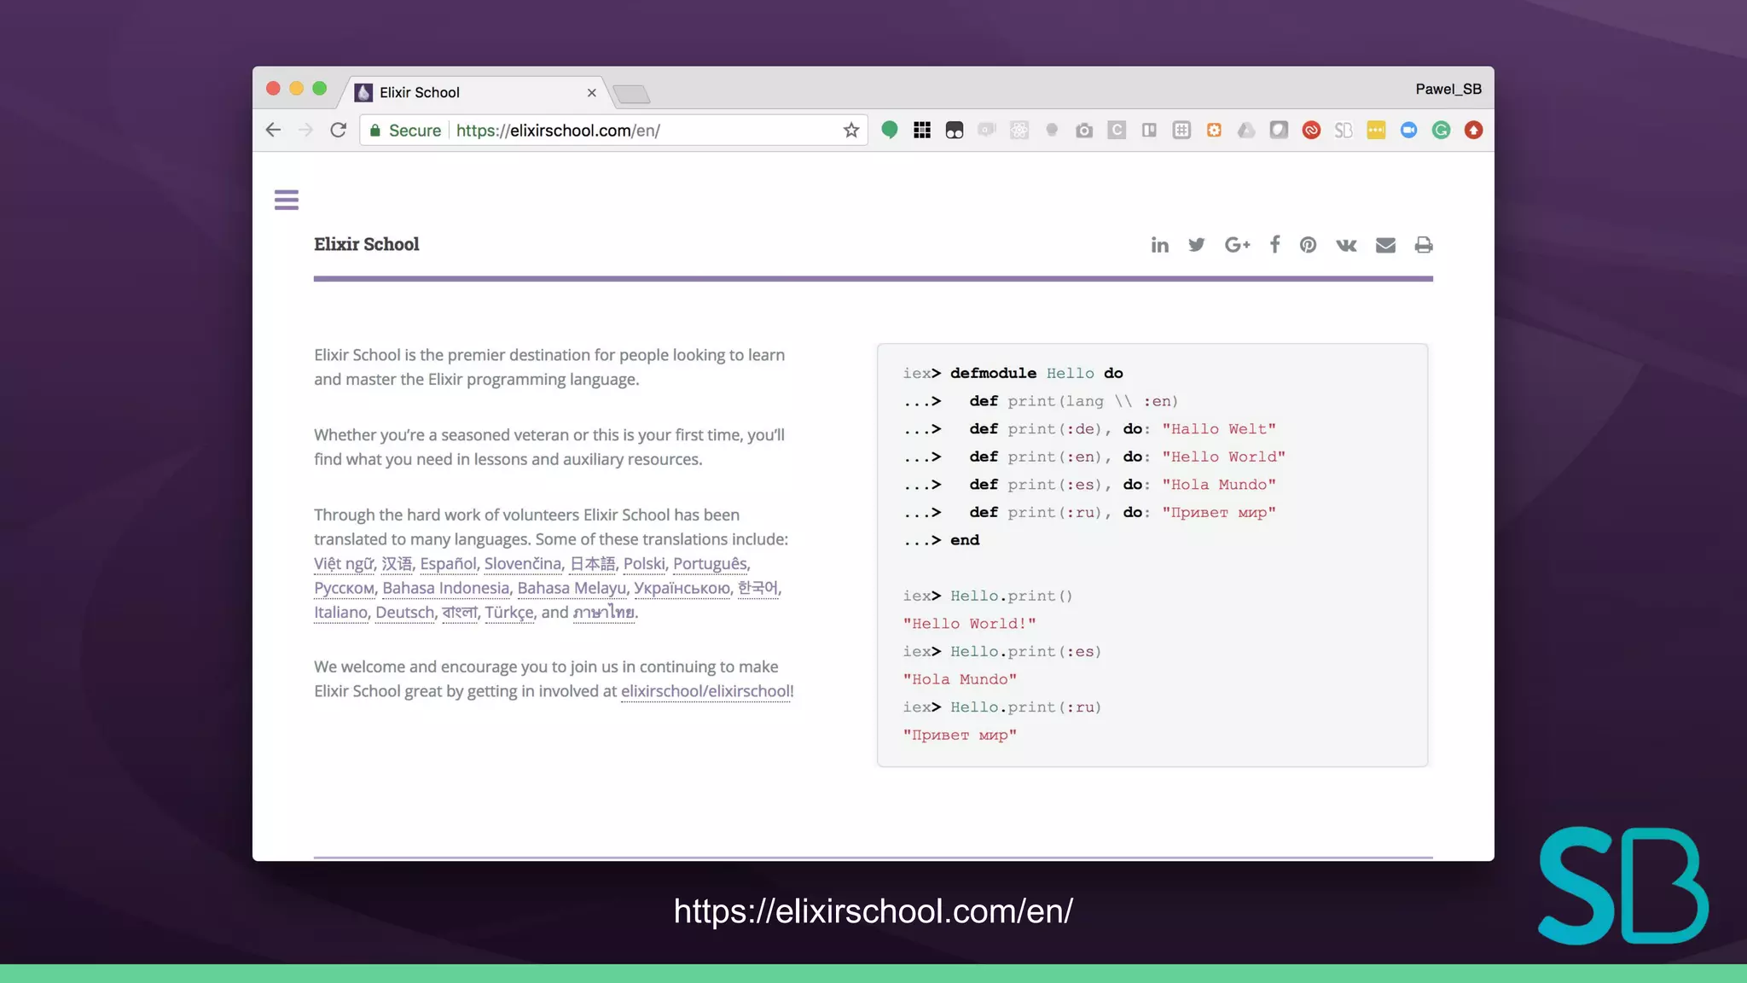The height and width of the screenshot is (983, 1747).
Task: Click the SB extension icon
Action: (1344, 130)
